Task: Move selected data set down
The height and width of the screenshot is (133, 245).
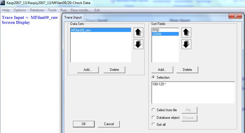Action: pyautogui.click(x=138, y=44)
